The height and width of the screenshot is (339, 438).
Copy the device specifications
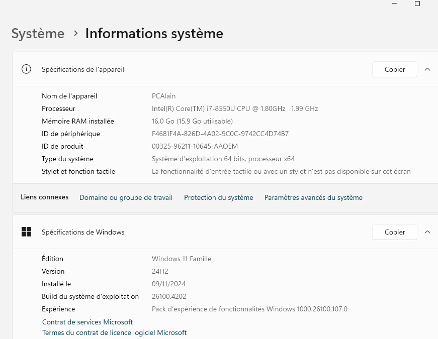pyautogui.click(x=394, y=69)
